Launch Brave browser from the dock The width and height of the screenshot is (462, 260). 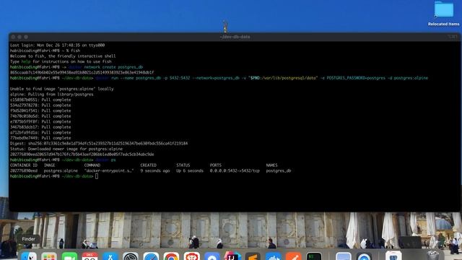point(192,256)
